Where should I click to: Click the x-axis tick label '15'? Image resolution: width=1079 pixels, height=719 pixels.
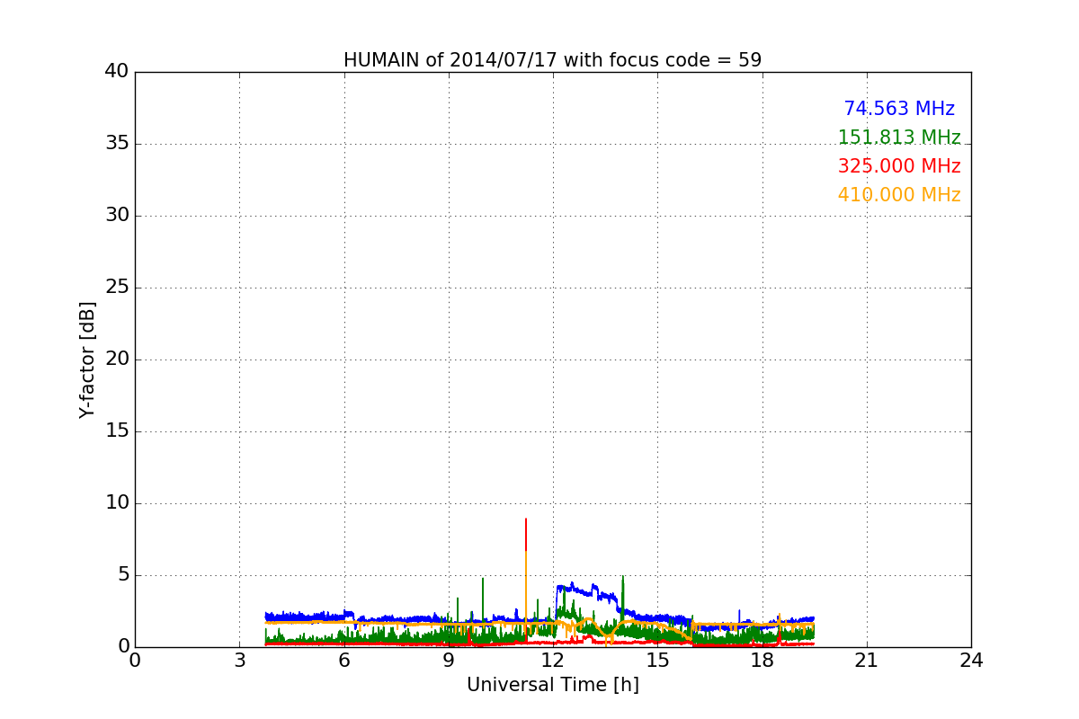[657, 661]
